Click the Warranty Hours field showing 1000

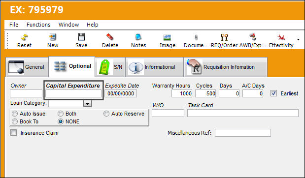(x=182, y=93)
